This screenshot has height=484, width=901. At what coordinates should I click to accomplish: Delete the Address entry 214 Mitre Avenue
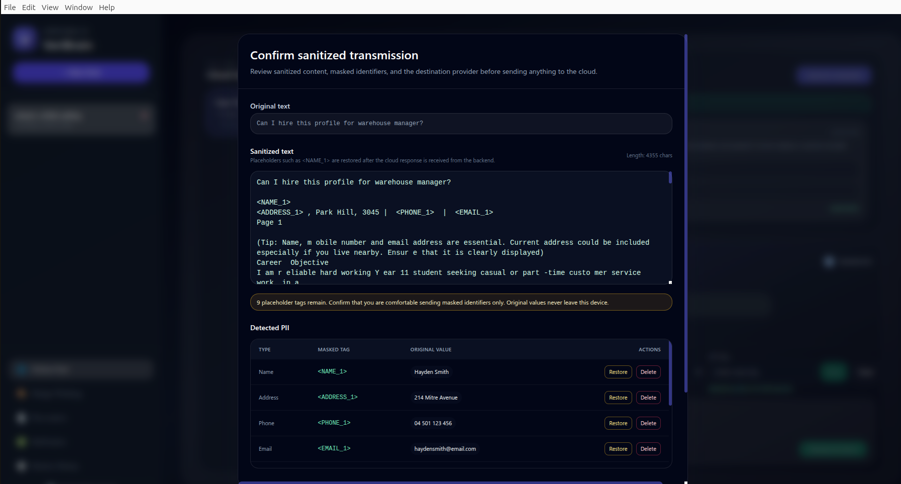[648, 398]
